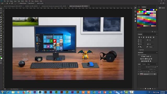Open the search icon at top right
Screen dimensions: 167x94
click(x=161, y=3)
